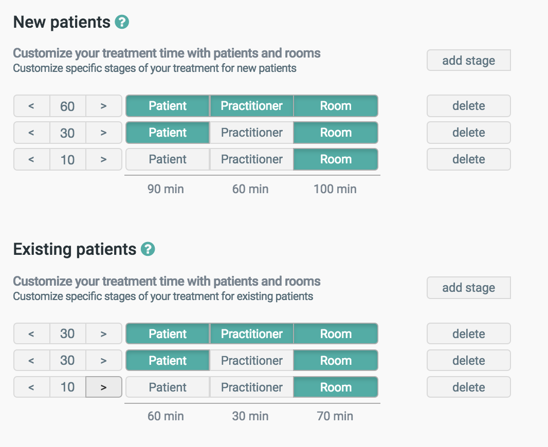Toggle Practitioner on new patients 30-minute stage
548x447 pixels.
[251, 133]
